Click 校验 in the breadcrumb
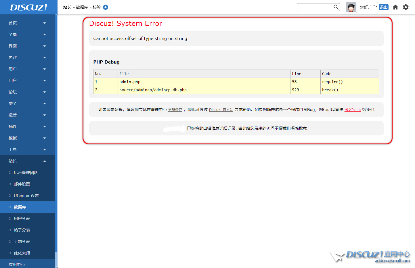 click(97, 7)
